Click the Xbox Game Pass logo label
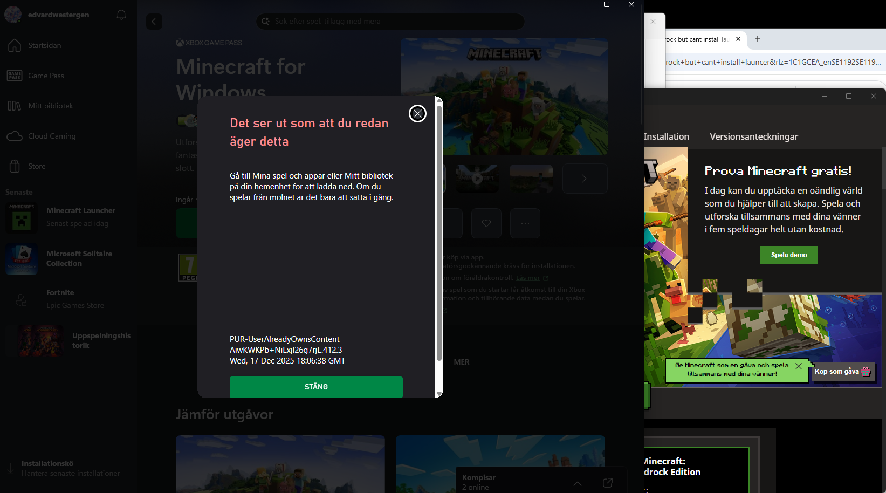This screenshot has width=886, height=493. 209,43
